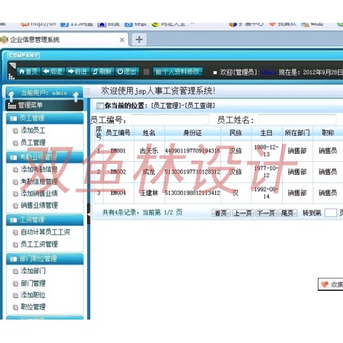Click the icon beside 自动计算员工工资
The image size is (343, 343).
15,233
